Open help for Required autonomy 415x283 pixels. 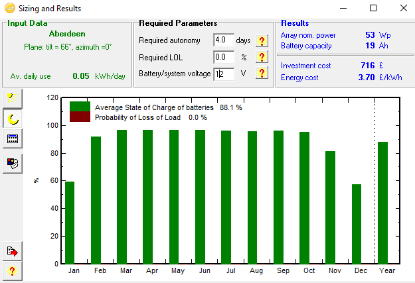point(262,41)
